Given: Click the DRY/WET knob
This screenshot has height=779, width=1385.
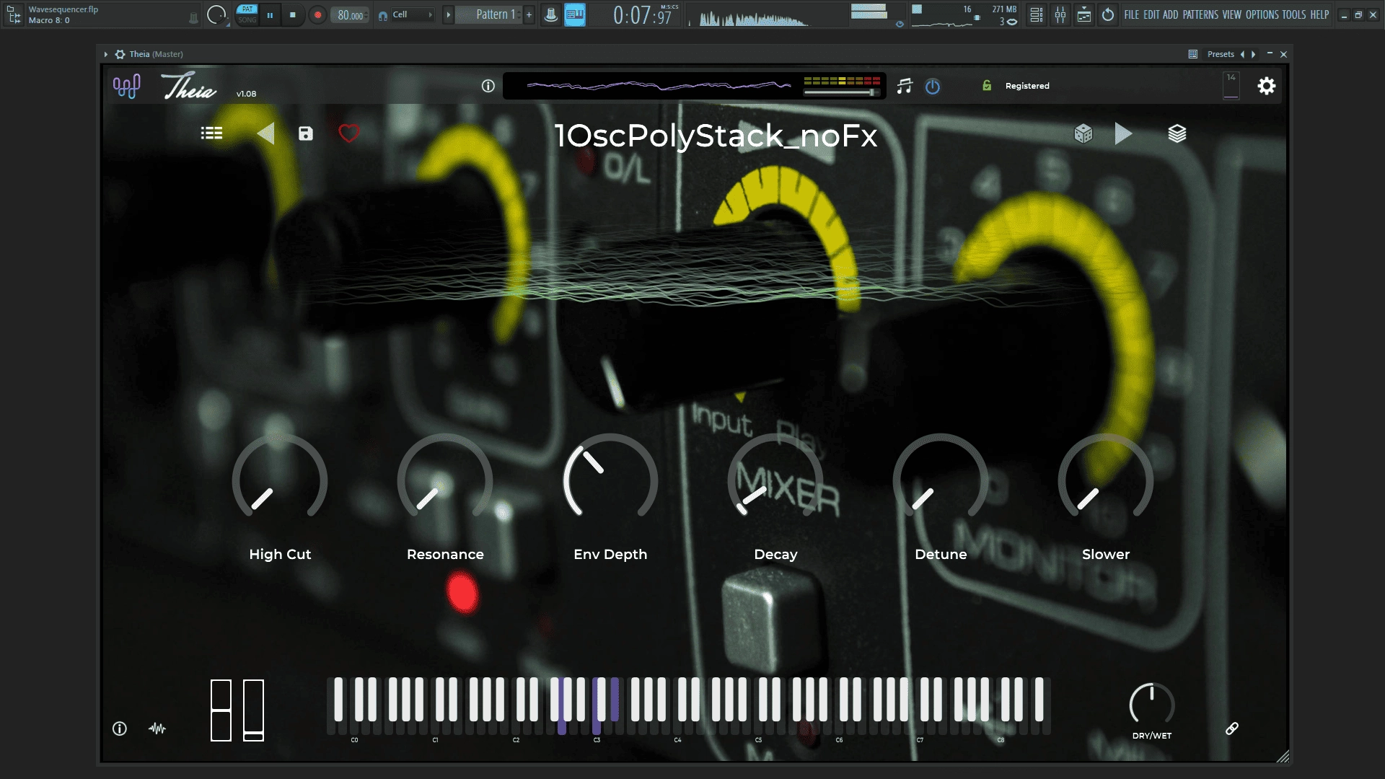Looking at the screenshot, I should pos(1152,705).
